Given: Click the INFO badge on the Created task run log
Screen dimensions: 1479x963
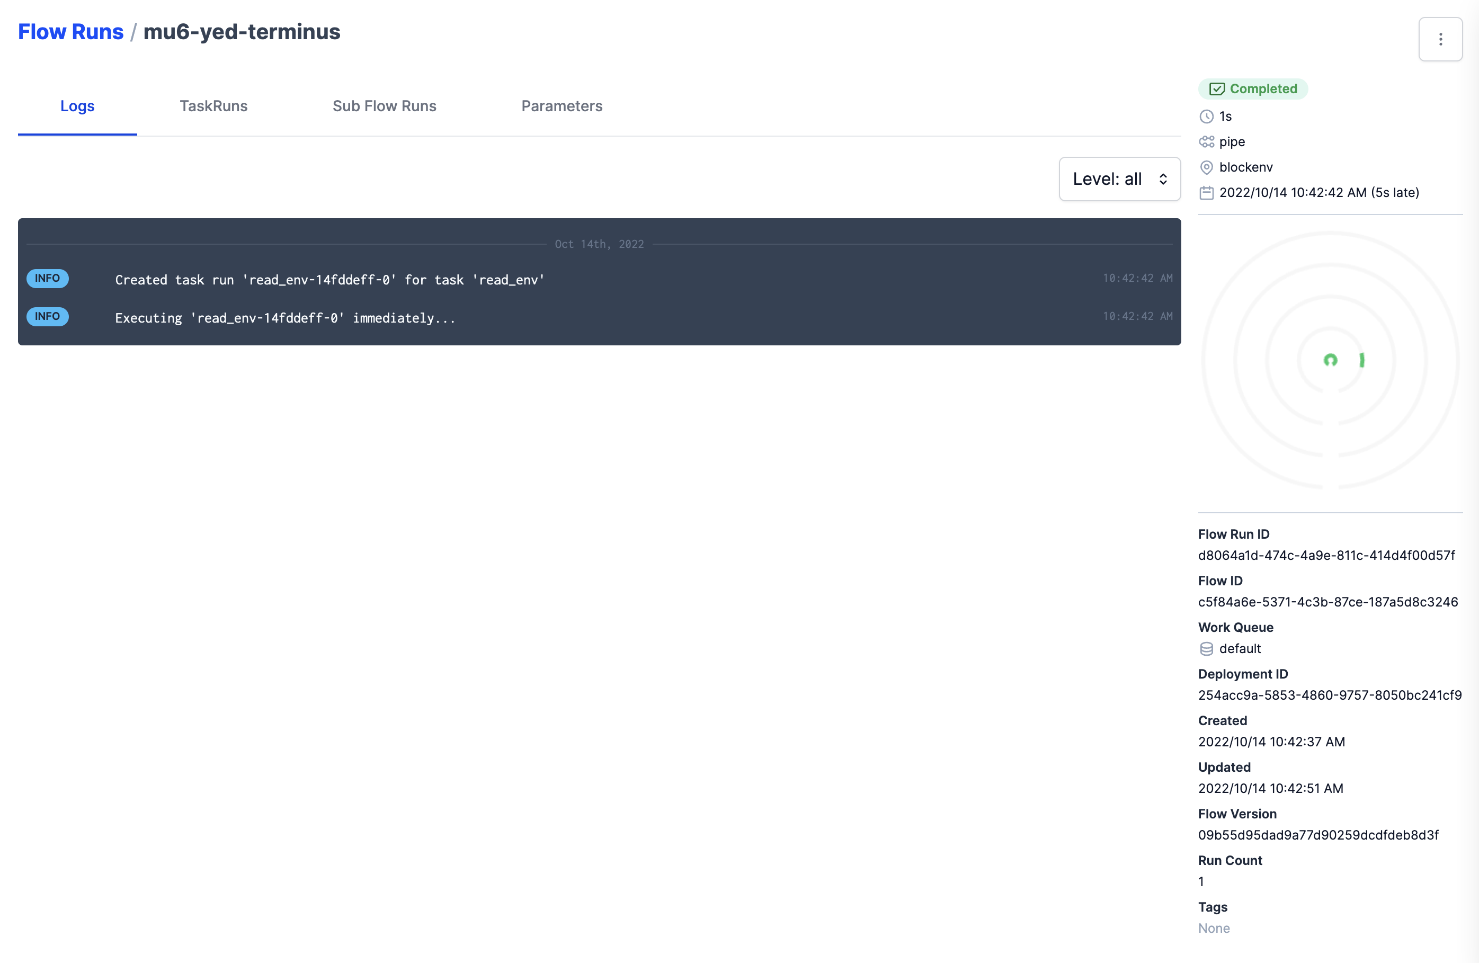Looking at the screenshot, I should (x=47, y=278).
